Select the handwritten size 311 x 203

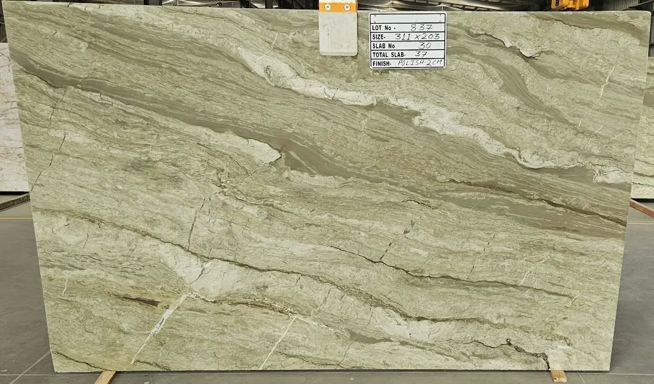coord(417,36)
